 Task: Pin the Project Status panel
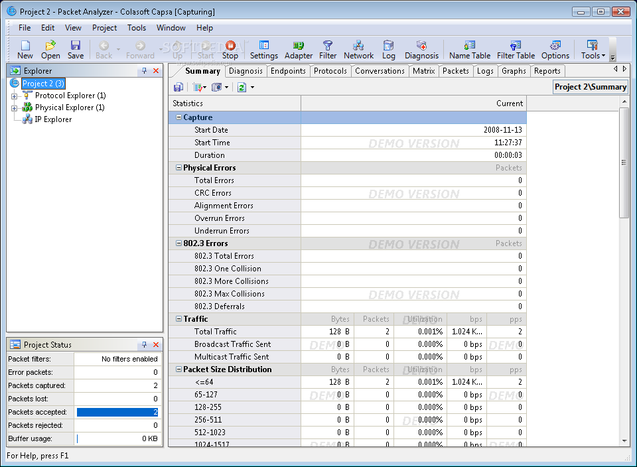coord(144,345)
